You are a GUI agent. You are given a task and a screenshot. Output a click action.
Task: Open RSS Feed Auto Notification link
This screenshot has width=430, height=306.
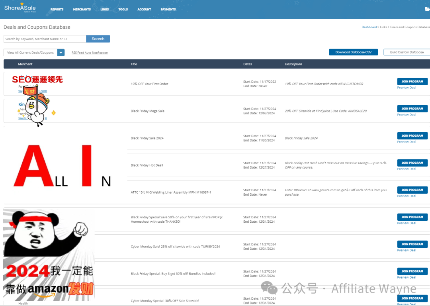[x=90, y=53]
